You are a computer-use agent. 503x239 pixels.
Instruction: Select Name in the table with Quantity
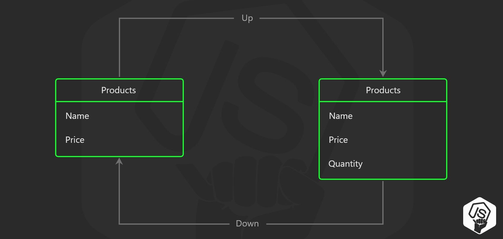(x=341, y=116)
